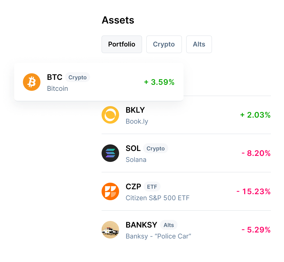Screen dimensions: 284x262
Task: Click the ETF tag next to CZP
Action: [152, 187]
